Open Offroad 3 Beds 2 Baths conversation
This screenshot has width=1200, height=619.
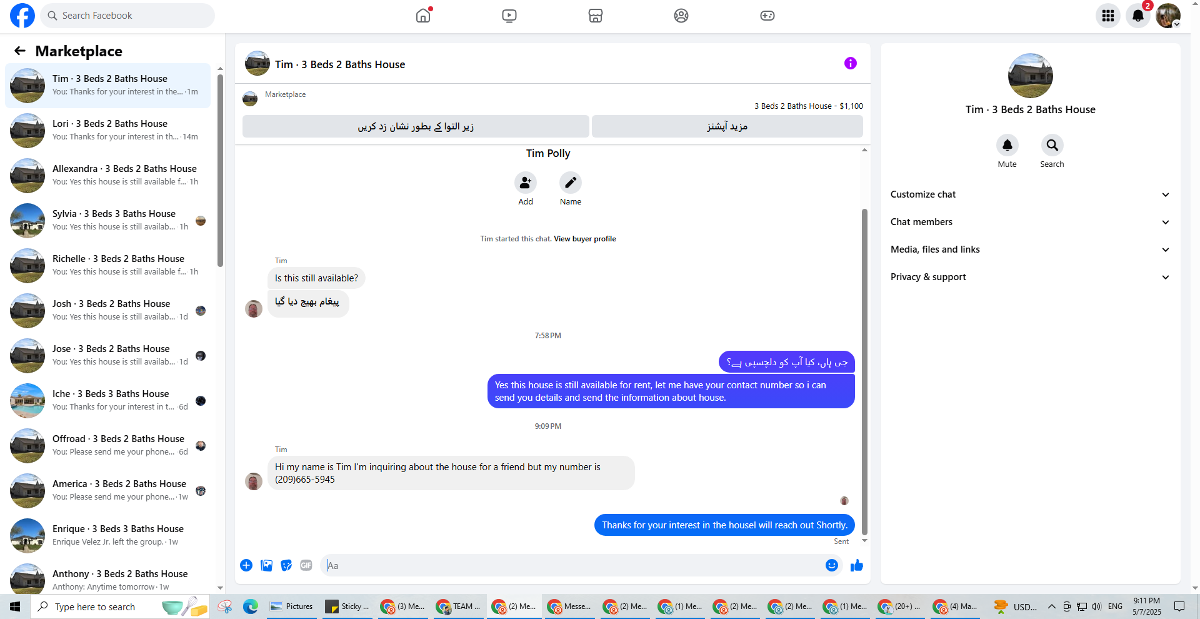[x=107, y=446]
